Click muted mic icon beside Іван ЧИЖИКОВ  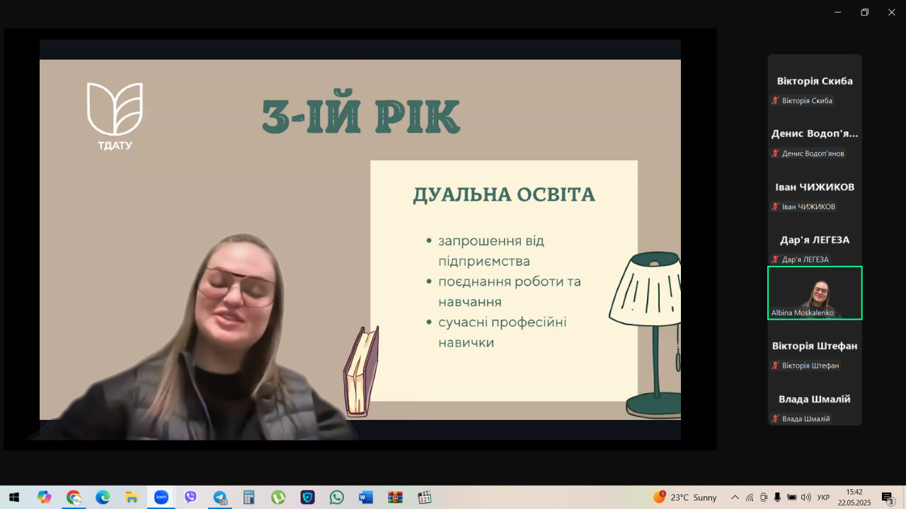click(775, 206)
